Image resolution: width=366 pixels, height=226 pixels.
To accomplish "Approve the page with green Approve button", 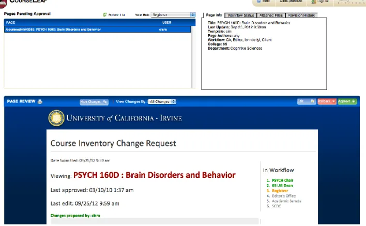I will click(347, 101).
